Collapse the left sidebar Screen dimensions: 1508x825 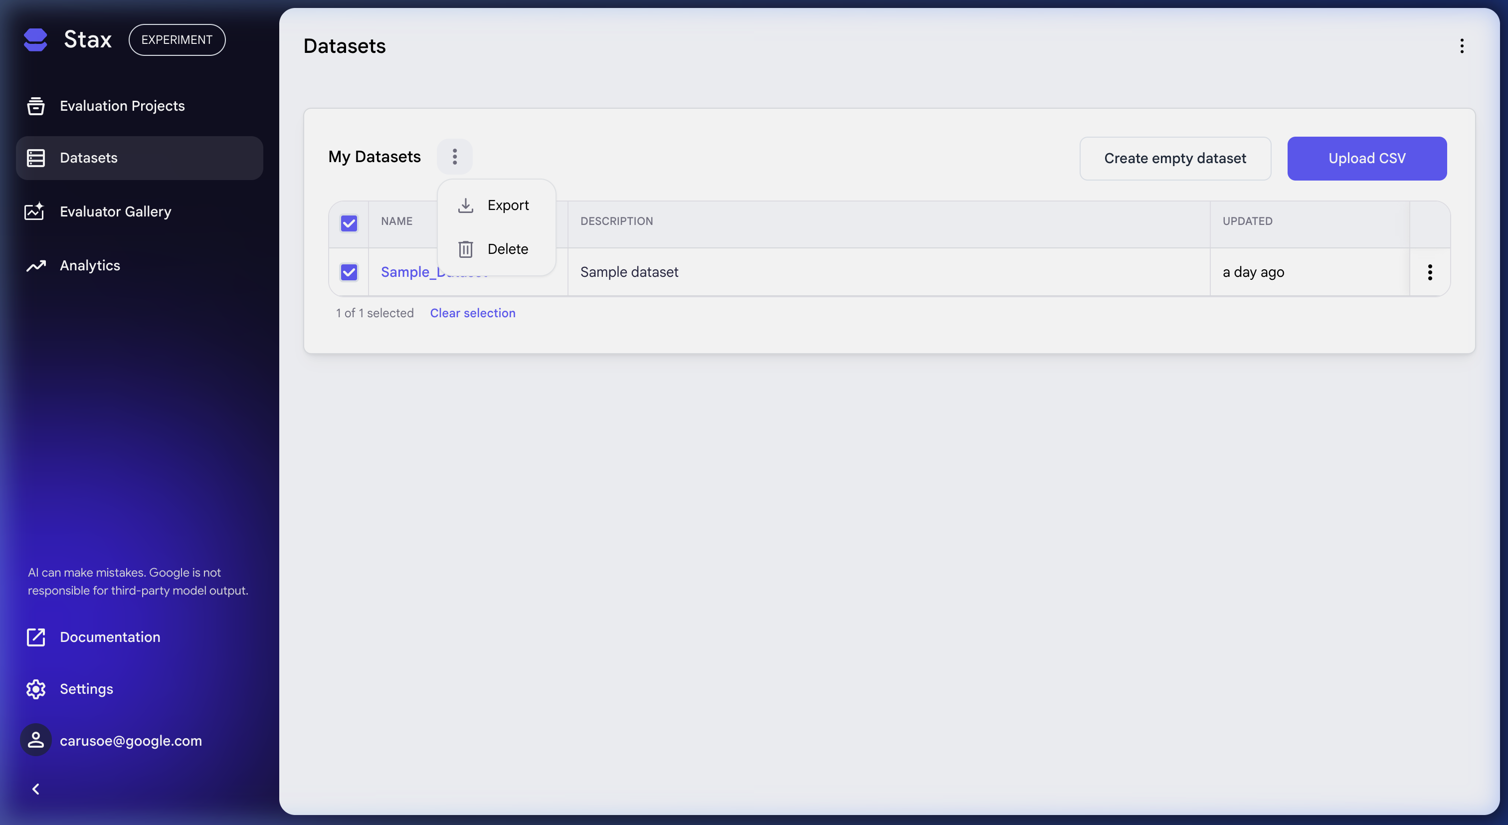click(x=36, y=788)
